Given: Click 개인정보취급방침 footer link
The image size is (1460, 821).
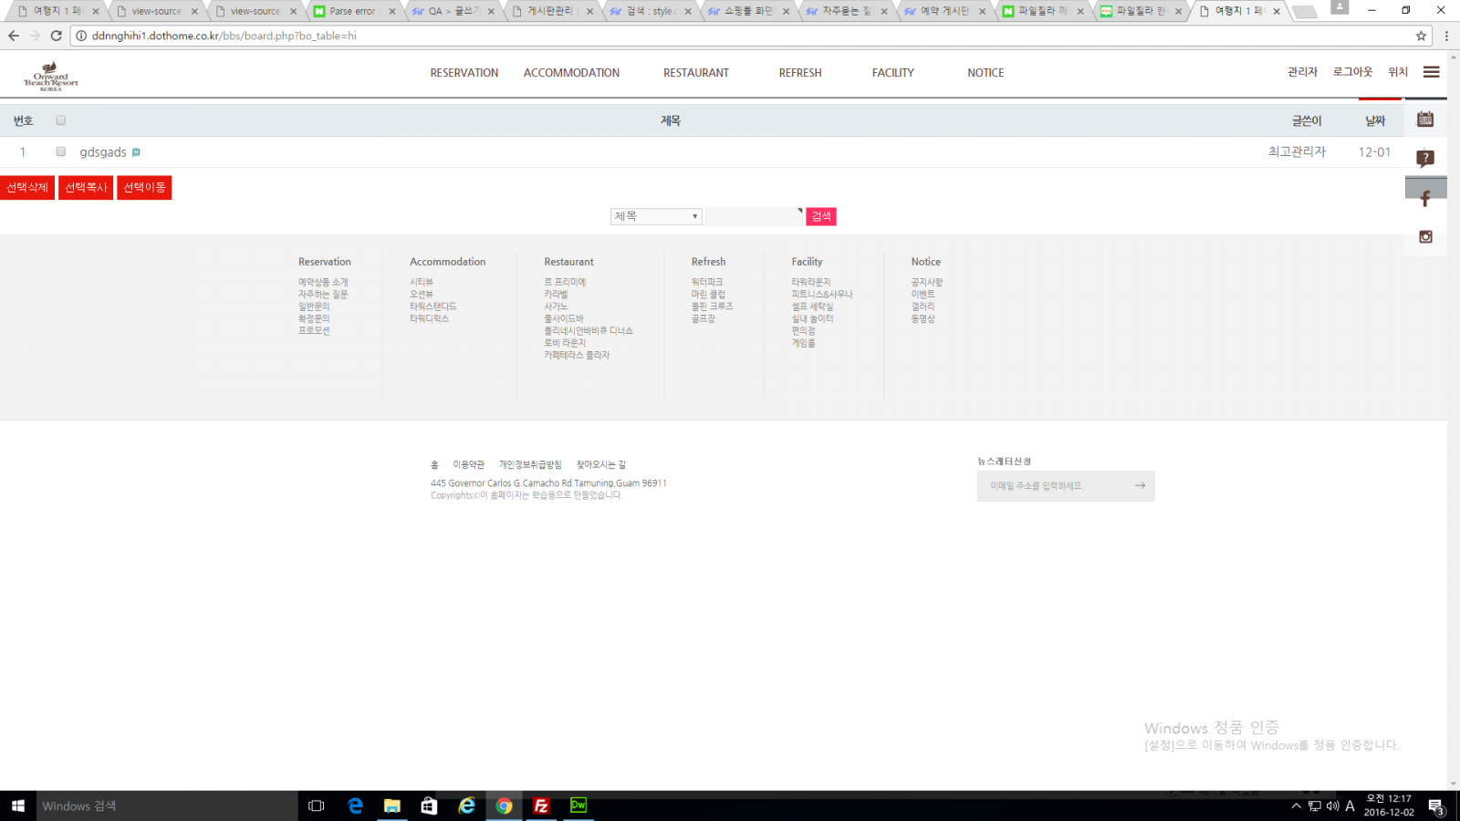Looking at the screenshot, I should point(530,464).
